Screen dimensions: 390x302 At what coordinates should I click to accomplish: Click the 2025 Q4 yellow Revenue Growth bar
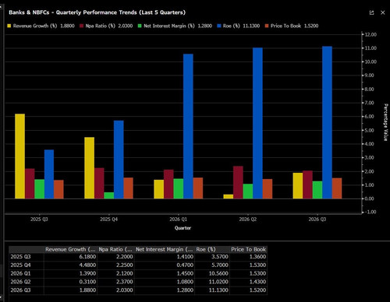(x=90, y=168)
